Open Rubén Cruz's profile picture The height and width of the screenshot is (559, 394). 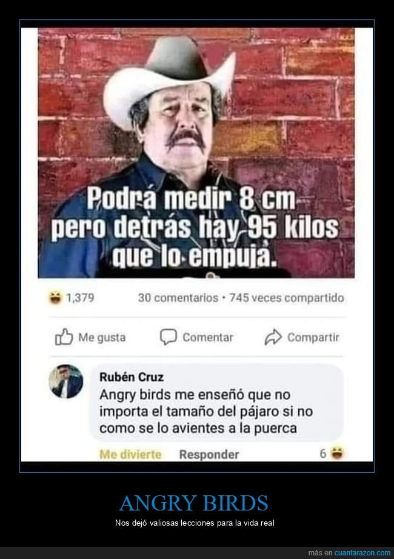(65, 381)
